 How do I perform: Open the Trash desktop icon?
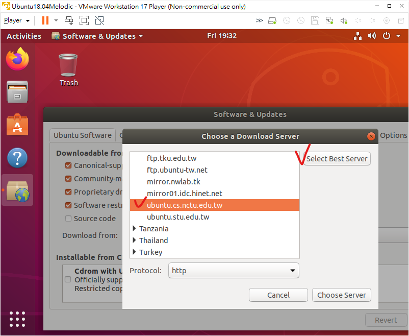(x=68, y=70)
